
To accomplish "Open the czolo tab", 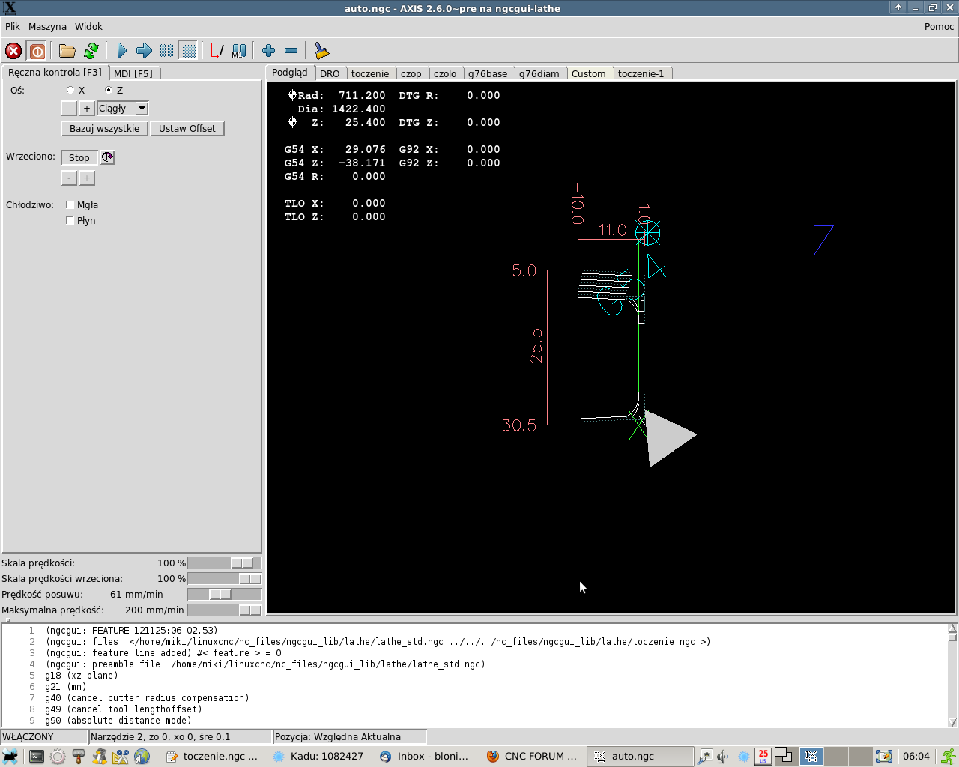I will (x=445, y=73).
